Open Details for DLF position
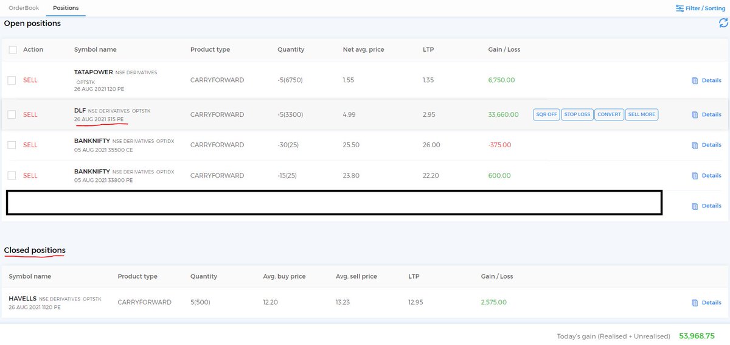 706,114
